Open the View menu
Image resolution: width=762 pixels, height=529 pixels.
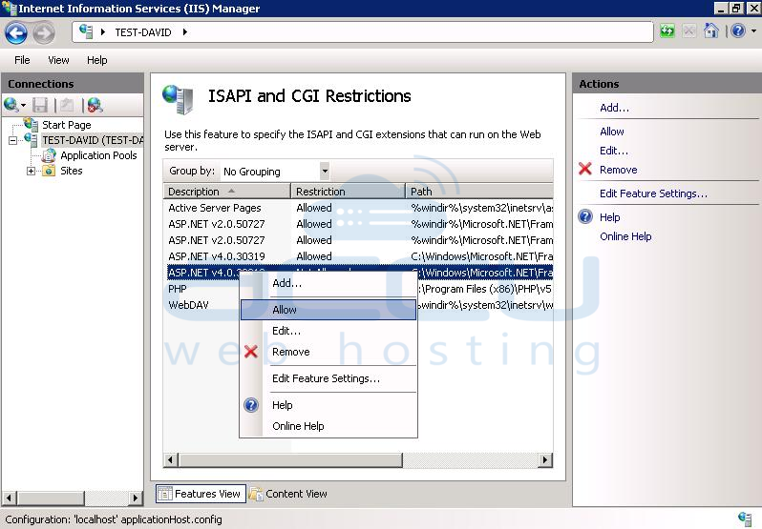tap(58, 60)
